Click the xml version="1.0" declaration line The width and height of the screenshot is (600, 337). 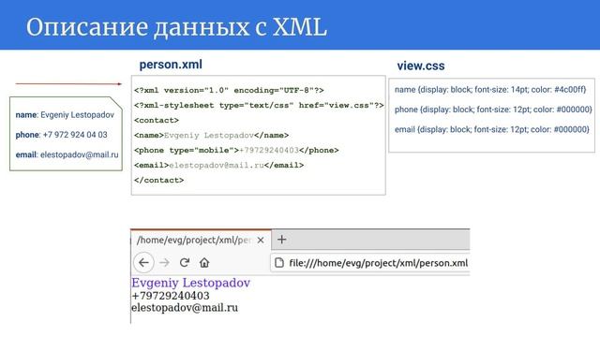coord(229,91)
